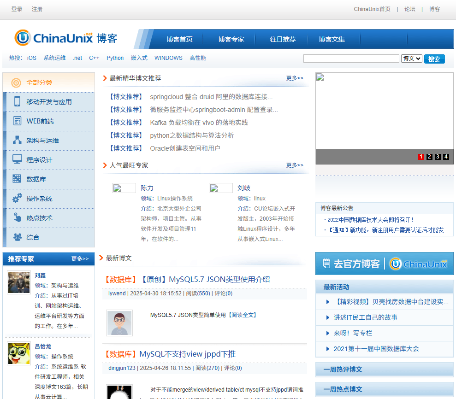456x399 pixels.
Task: Click the pointing hand icon for 热点技术
Action: click(18, 217)
